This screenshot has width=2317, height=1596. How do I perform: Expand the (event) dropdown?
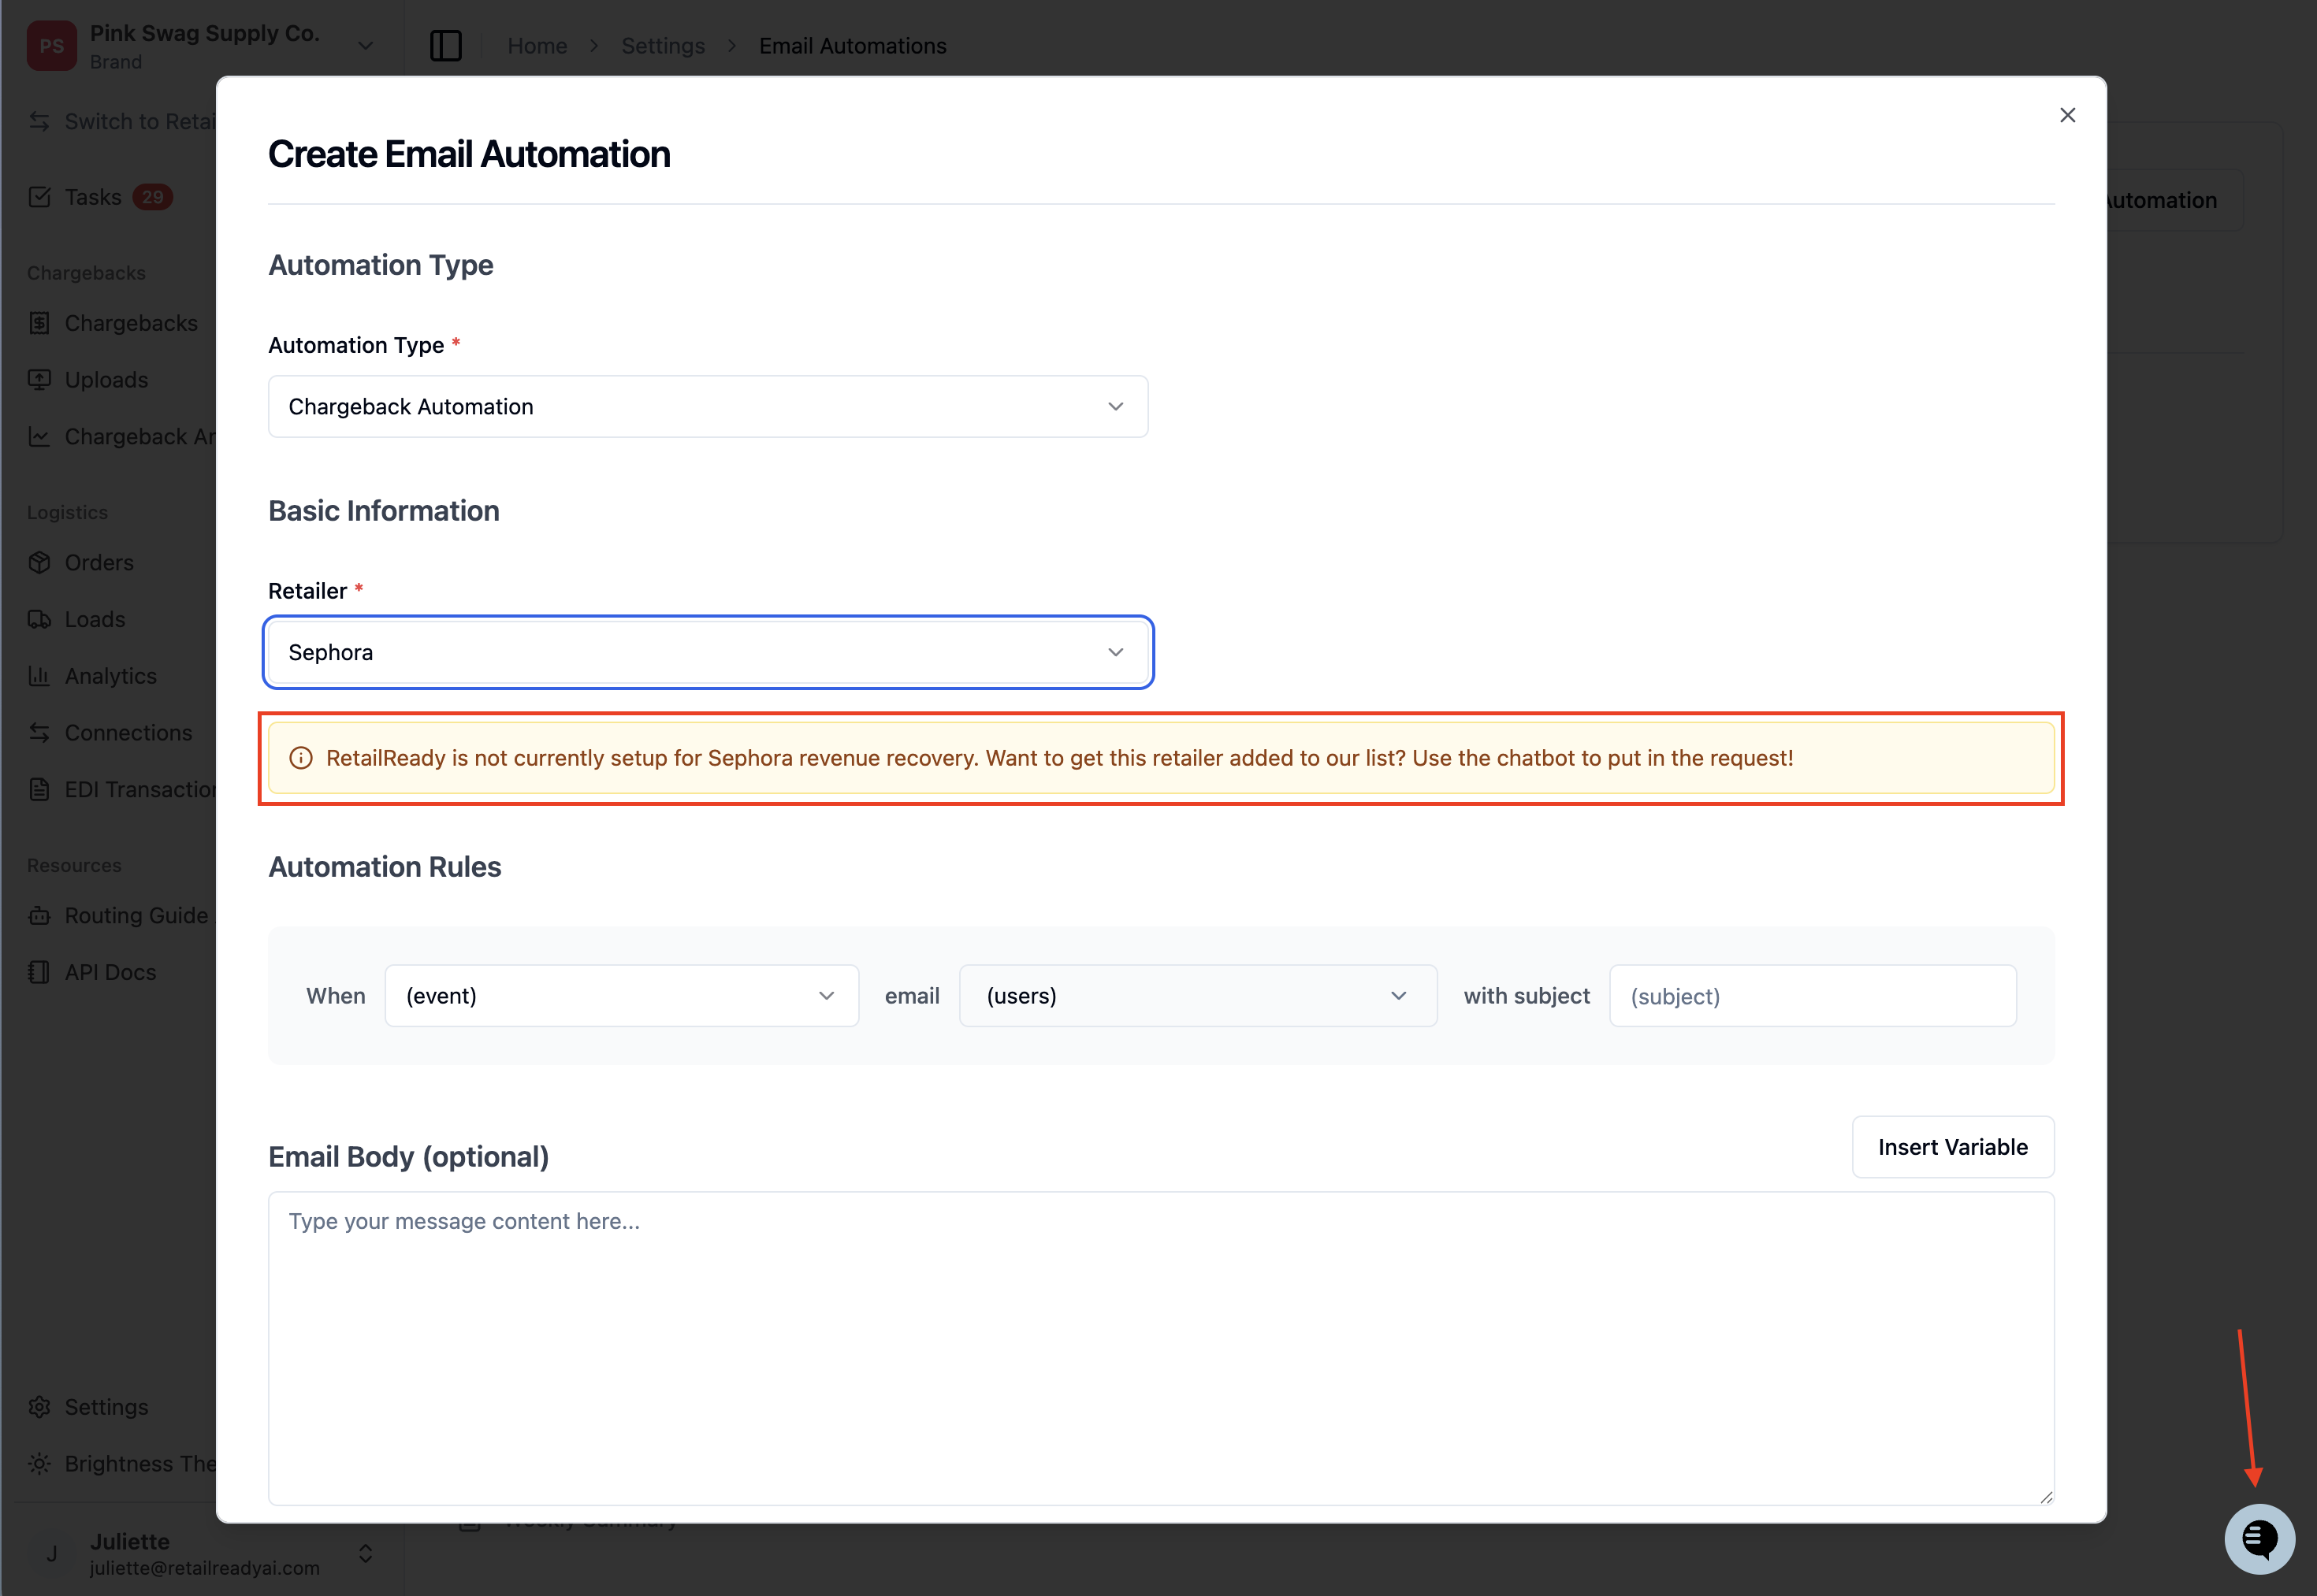[x=621, y=996]
